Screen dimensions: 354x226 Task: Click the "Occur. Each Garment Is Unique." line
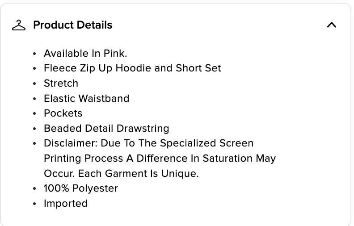[x=121, y=173]
